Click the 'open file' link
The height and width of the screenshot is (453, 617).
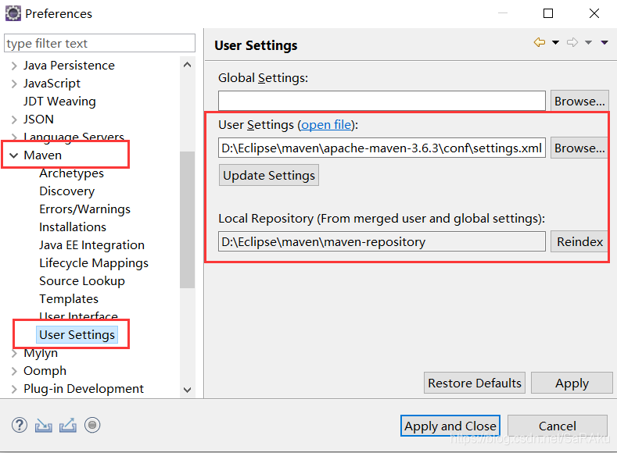click(326, 125)
